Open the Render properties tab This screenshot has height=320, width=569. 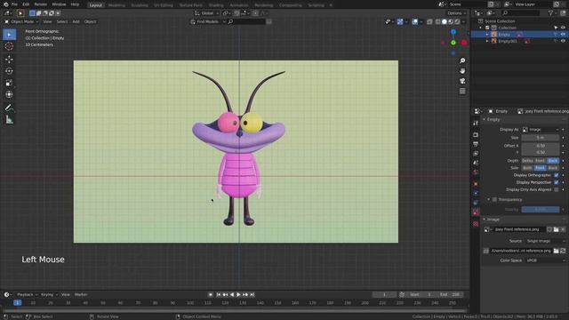point(476,134)
